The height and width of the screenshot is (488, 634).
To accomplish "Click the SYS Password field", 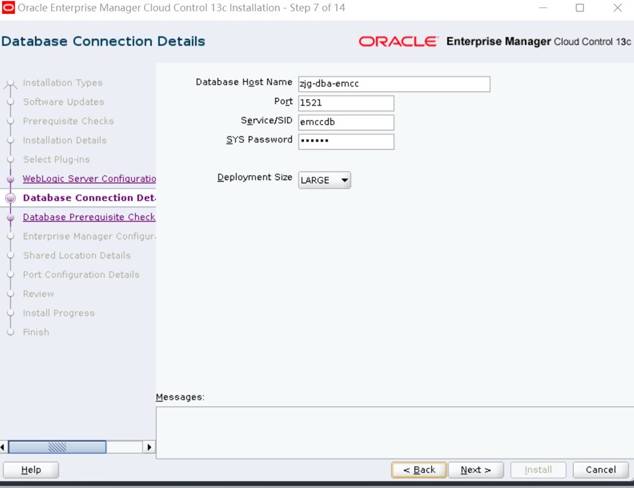I will pos(346,141).
